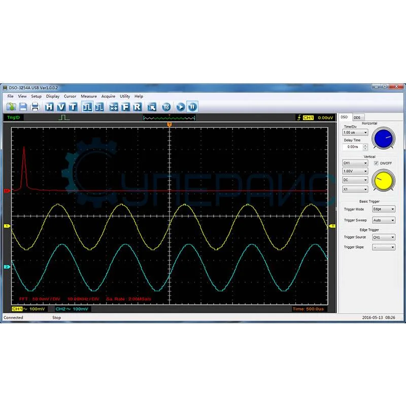Click the R toolbar icon
The image size is (406, 406).
pos(137,107)
